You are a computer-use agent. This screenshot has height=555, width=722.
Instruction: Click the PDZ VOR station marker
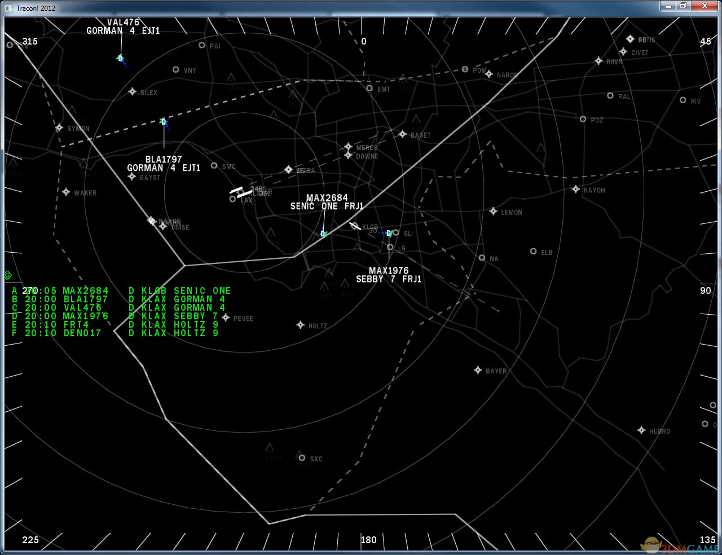(583, 119)
